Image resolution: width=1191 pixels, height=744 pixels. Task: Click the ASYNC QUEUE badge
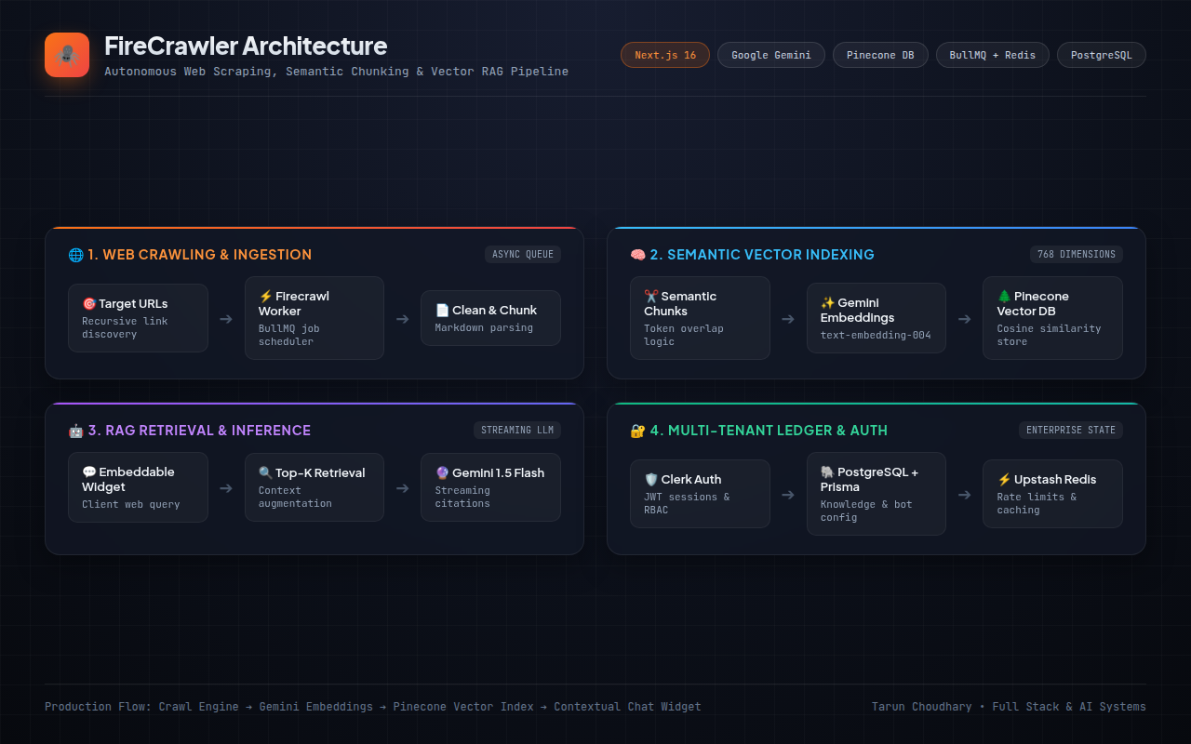(x=523, y=255)
